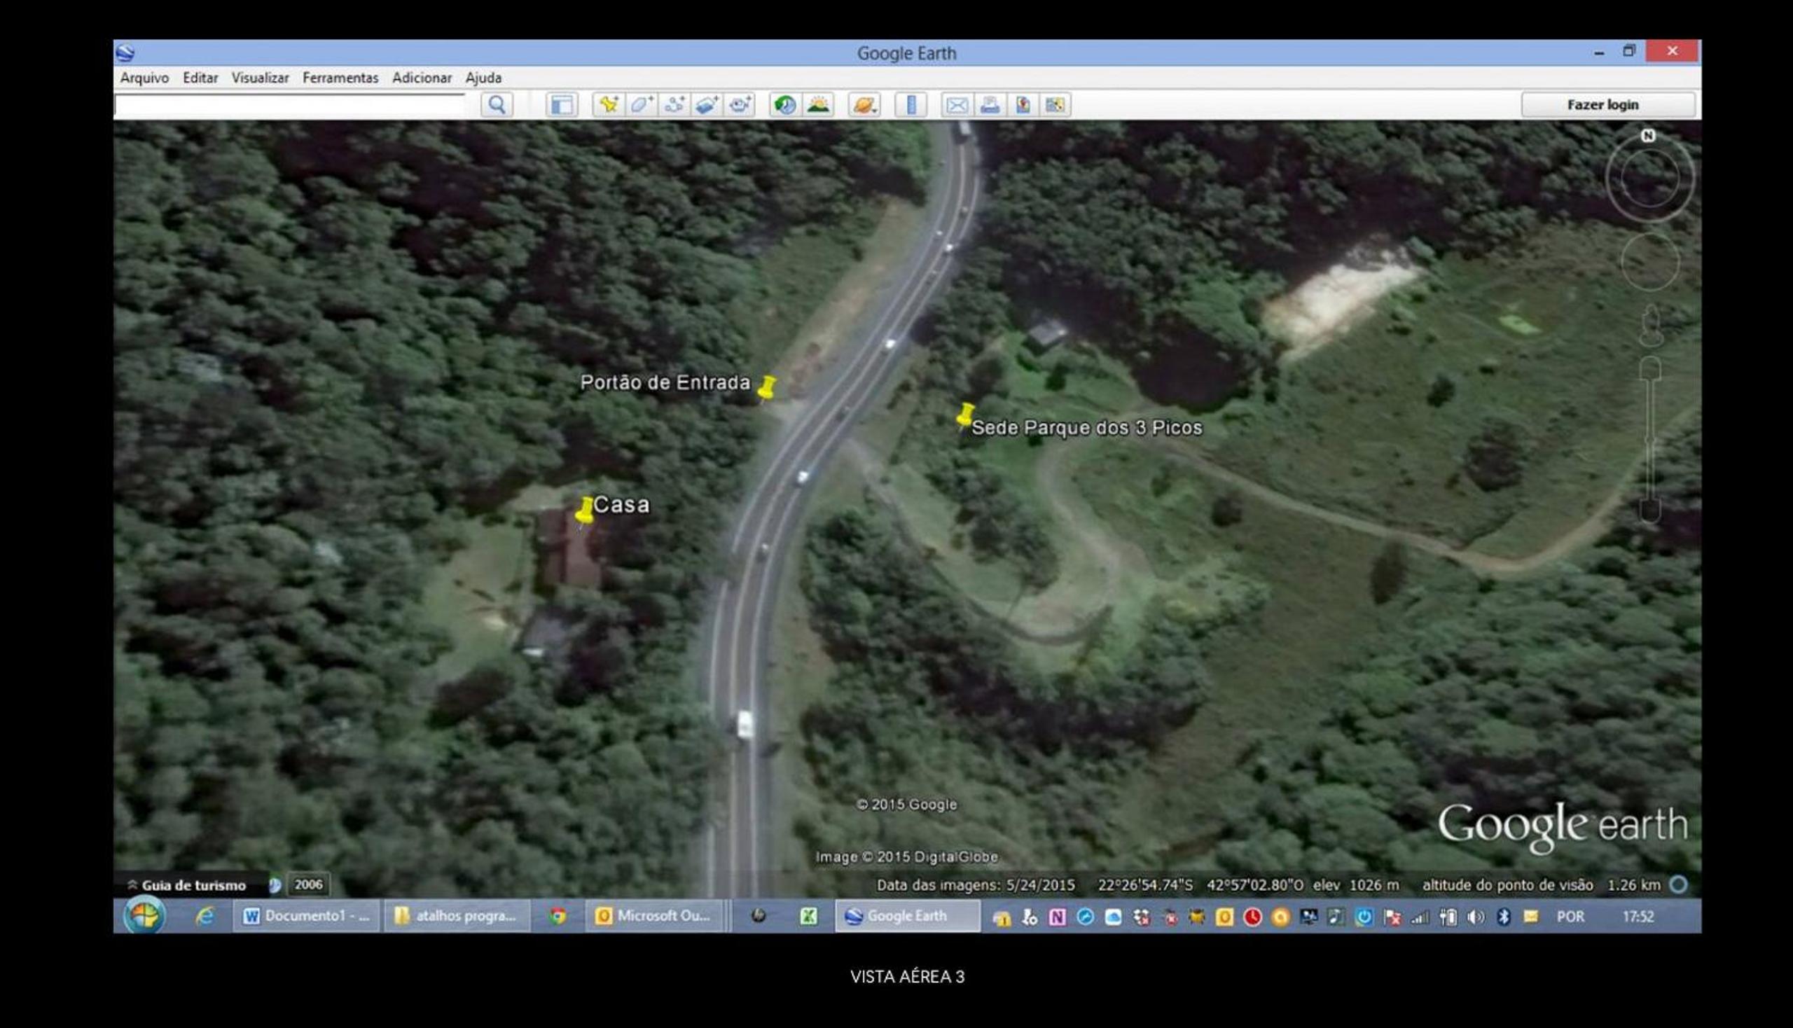
Task: Click the elev 1026 m status text
Action: click(x=1356, y=885)
